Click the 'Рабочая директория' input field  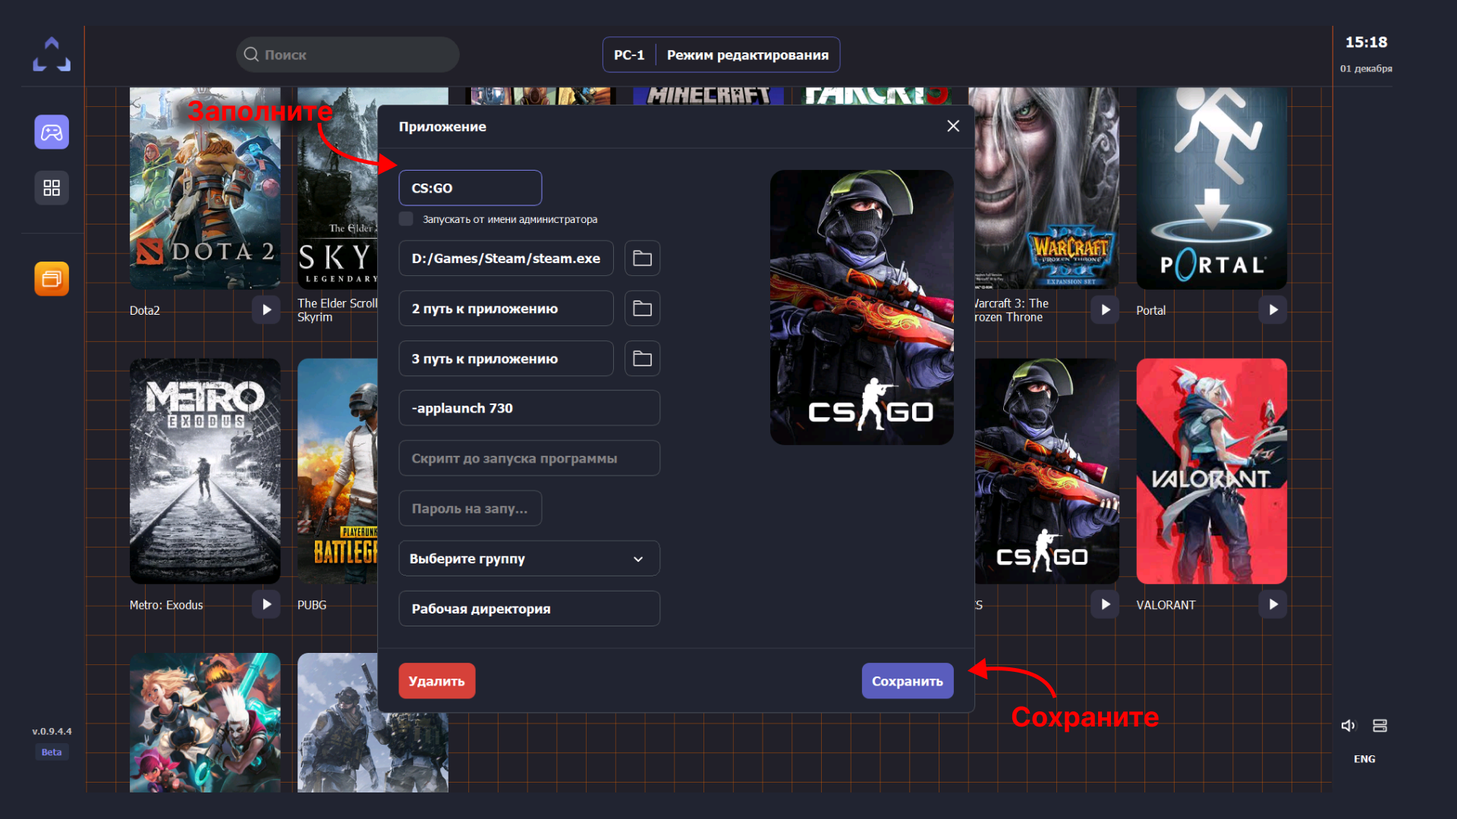tap(529, 609)
